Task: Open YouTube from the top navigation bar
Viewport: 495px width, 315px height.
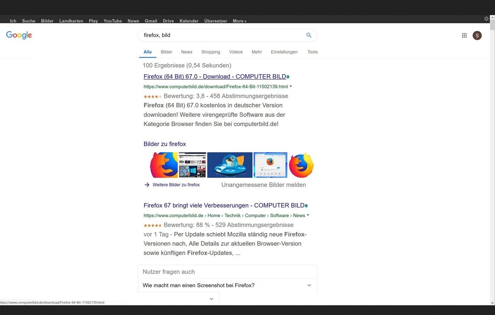Action: [113, 21]
